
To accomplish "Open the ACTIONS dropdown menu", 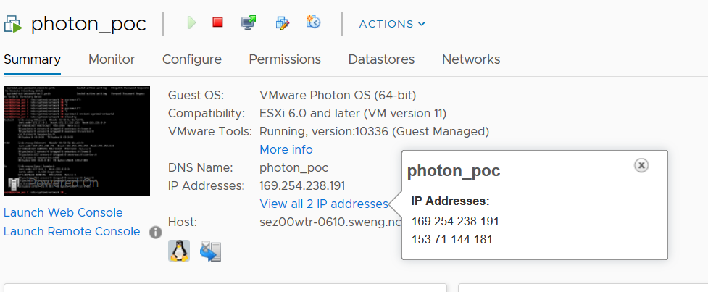I will [392, 24].
